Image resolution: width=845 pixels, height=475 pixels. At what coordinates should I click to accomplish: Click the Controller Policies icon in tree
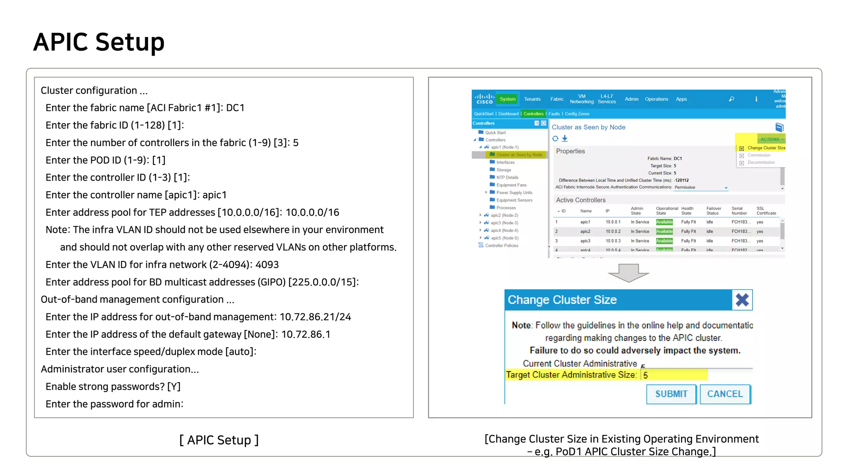(481, 245)
